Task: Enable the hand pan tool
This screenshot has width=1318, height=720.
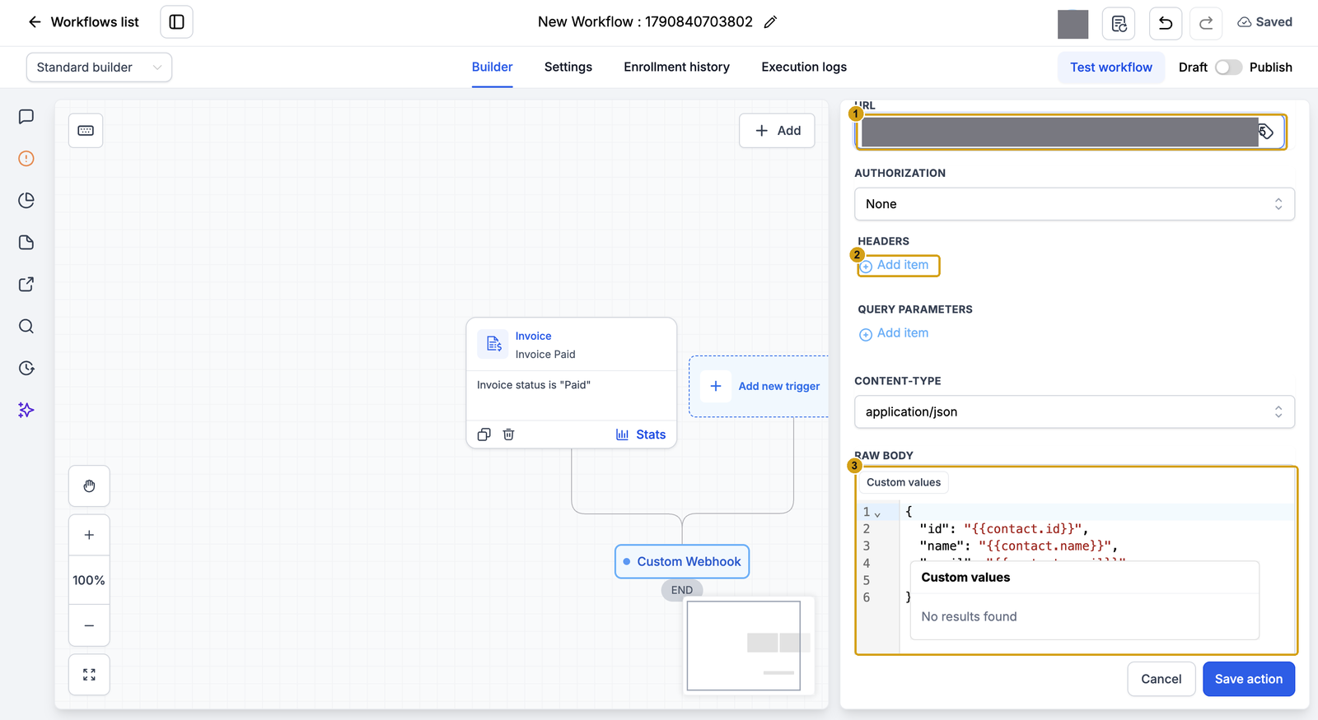Action: tap(89, 486)
